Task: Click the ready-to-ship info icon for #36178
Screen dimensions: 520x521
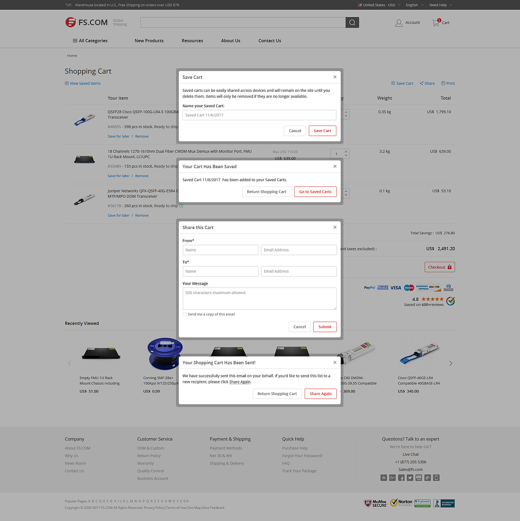Action: pos(181,206)
